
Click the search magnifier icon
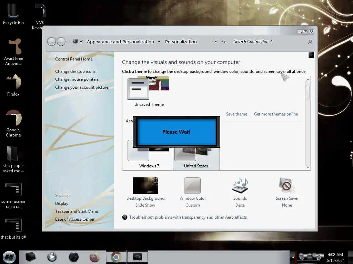click(x=310, y=42)
